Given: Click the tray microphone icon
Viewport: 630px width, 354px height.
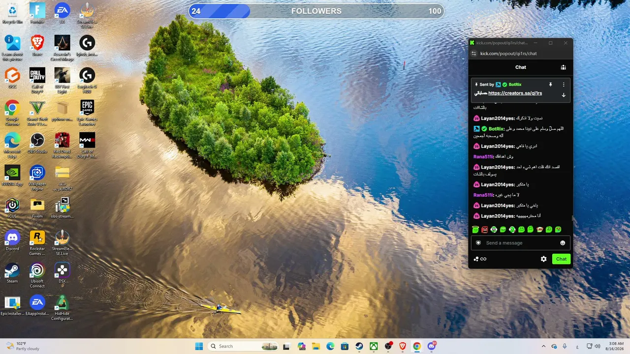Looking at the screenshot, I should (x=565, y=346).
